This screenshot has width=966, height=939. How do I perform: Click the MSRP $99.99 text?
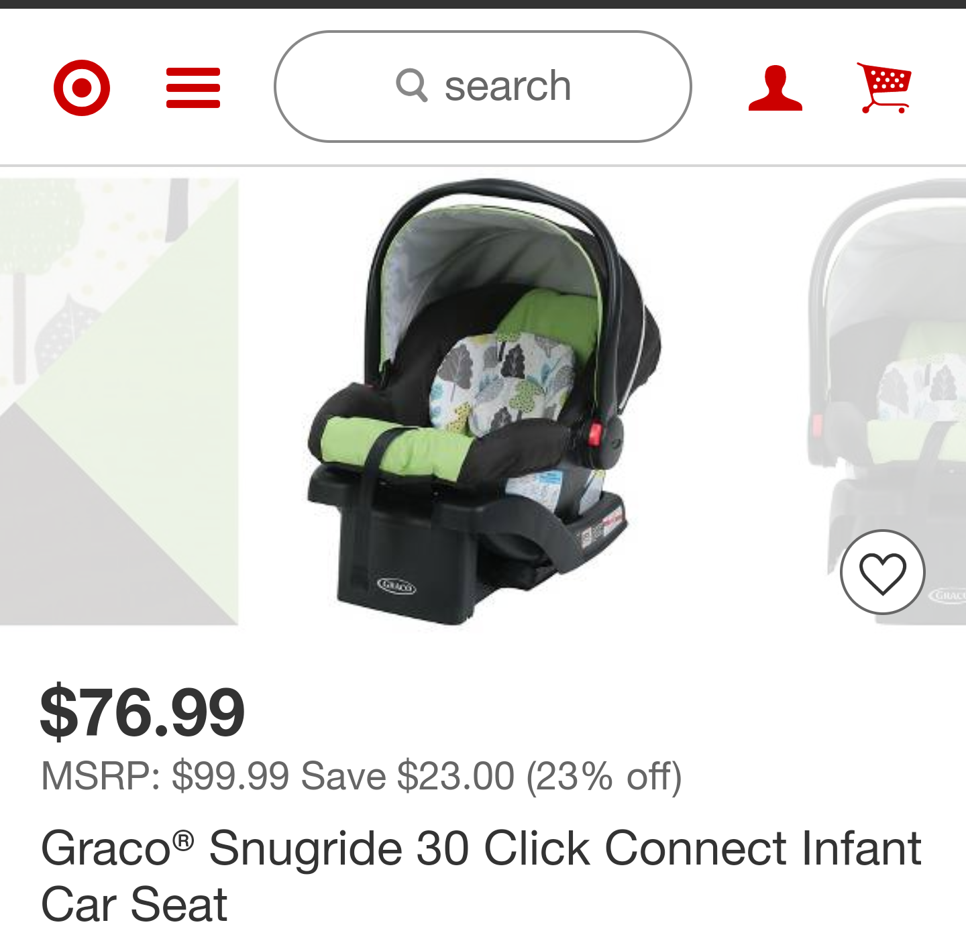(165, 776)
